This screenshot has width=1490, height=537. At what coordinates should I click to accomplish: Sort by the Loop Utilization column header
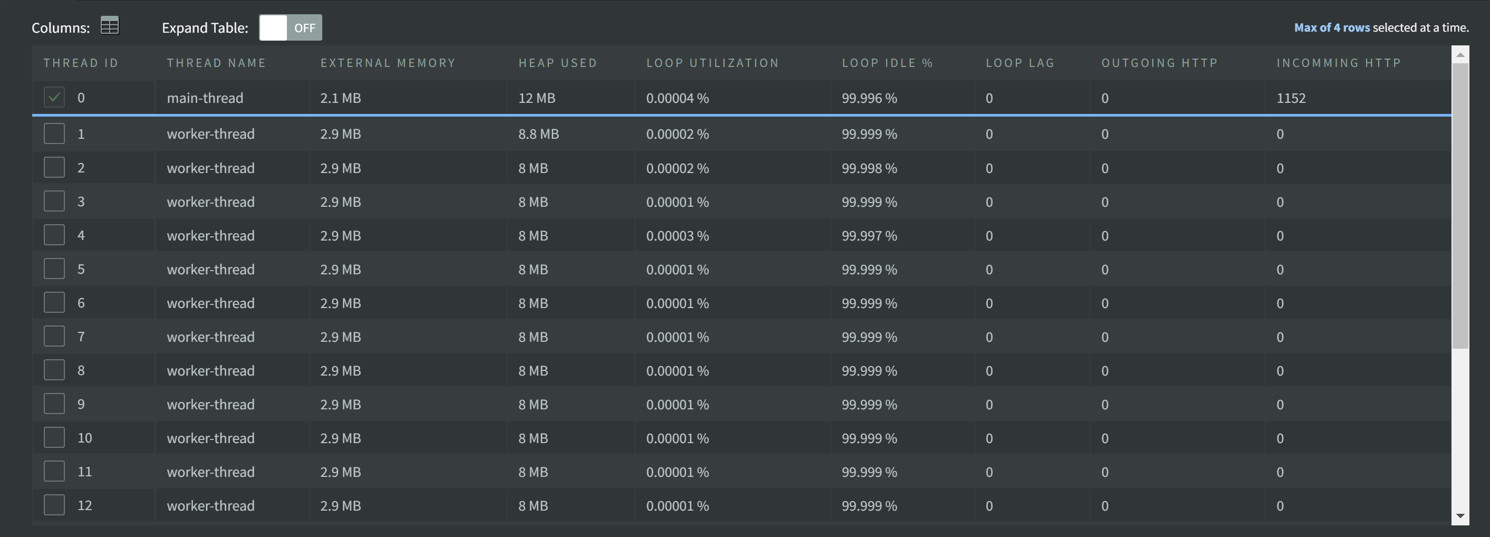pyautogui.click(x=713, y=62)
